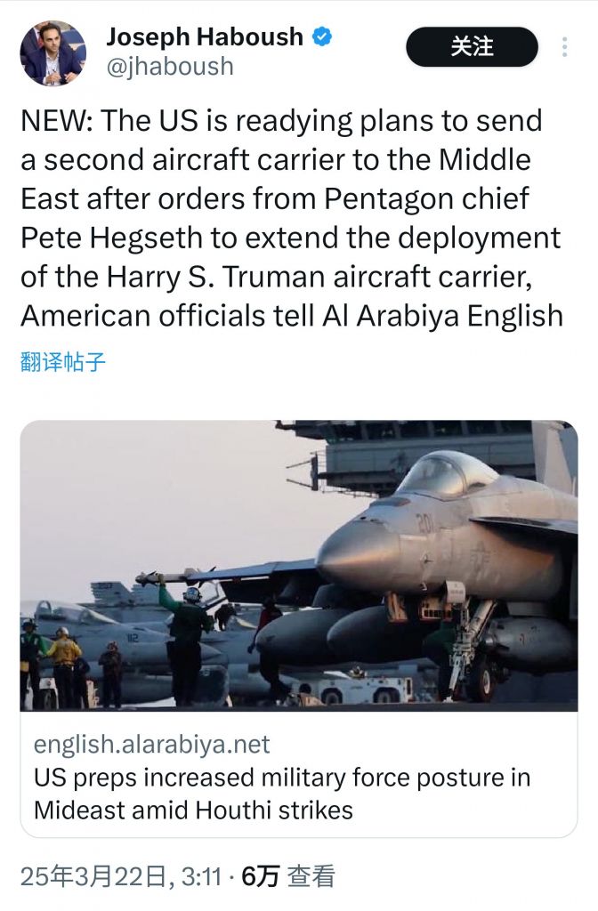Tap the 关注 follow button
The image size is (598, 911).
(x=472, y=47)
